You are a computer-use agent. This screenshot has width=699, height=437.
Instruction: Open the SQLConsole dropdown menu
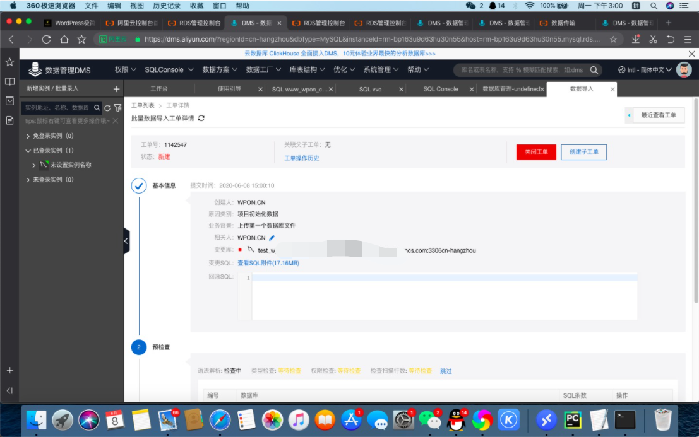point(169,69)
